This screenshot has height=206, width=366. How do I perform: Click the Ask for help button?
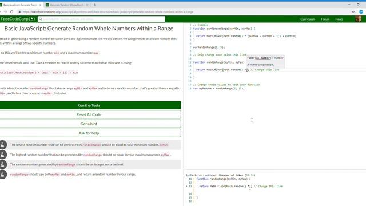[x=89, y=133]
